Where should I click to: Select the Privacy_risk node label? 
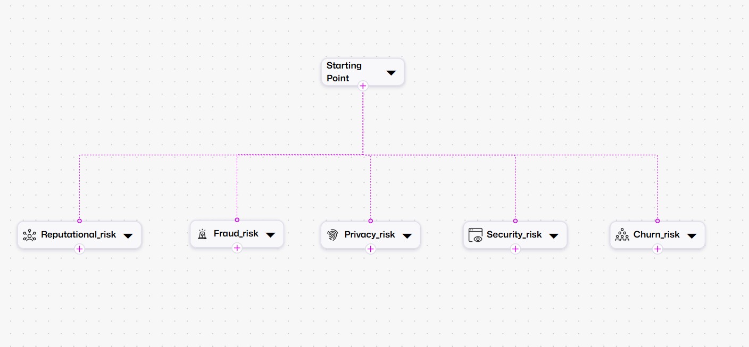pos(370,234)
